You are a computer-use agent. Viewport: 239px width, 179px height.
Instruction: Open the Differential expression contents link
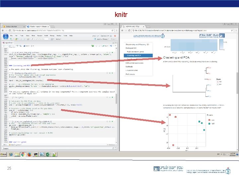tap(134, 63)
